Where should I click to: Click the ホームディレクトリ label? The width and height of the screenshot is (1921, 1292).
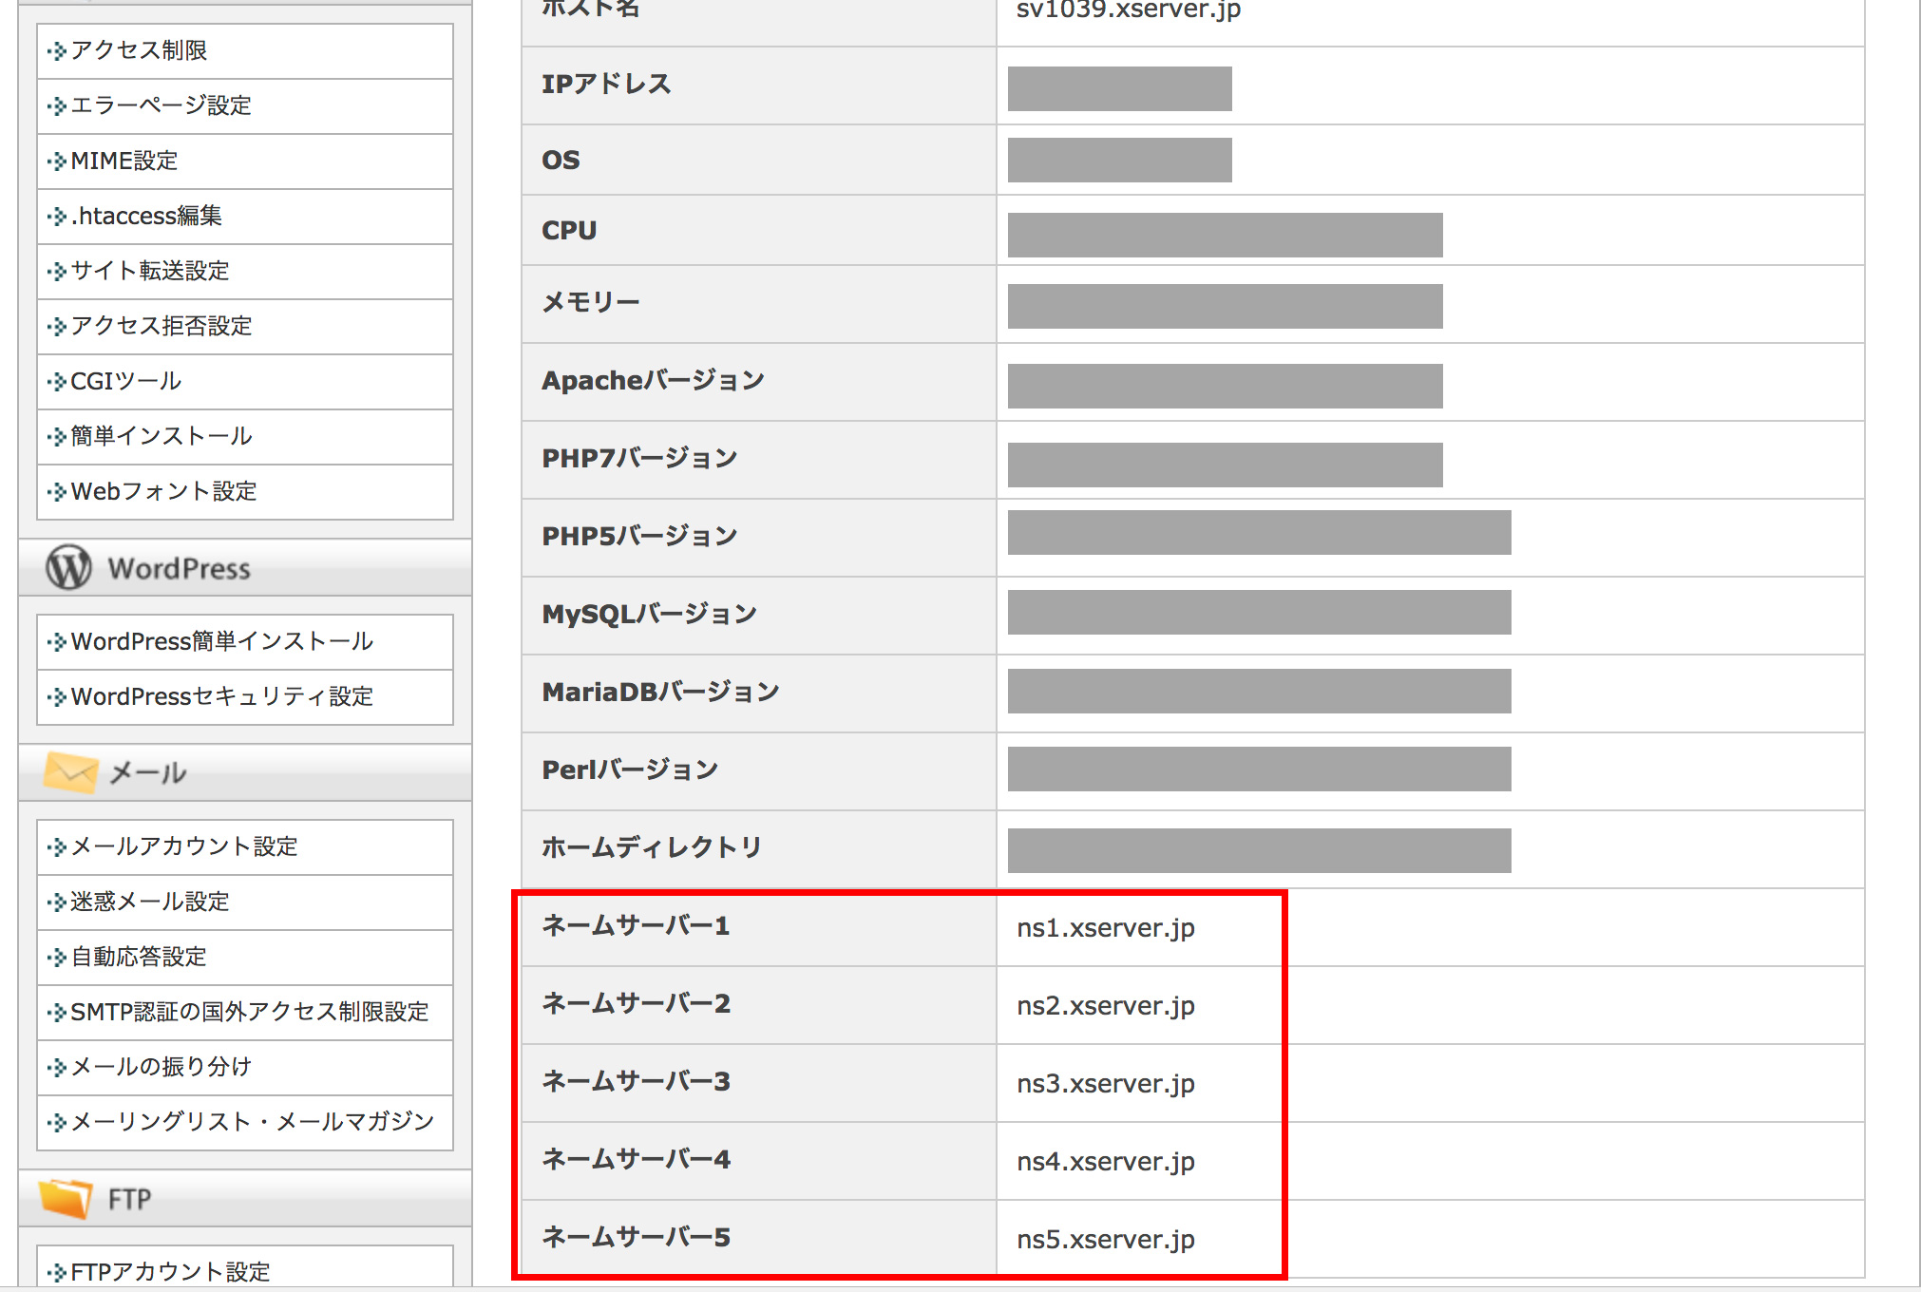[652, 848]
